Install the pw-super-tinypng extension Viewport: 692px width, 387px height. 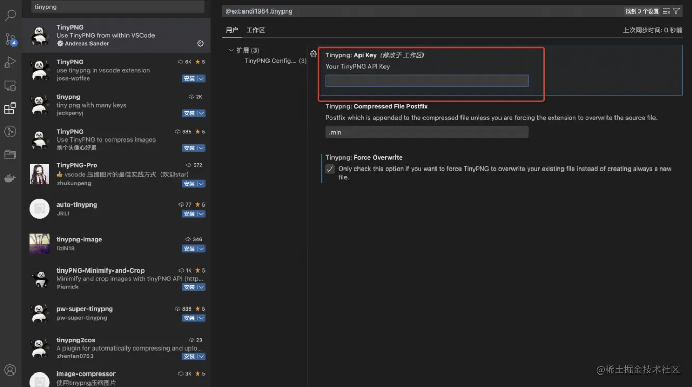[189, 318]
